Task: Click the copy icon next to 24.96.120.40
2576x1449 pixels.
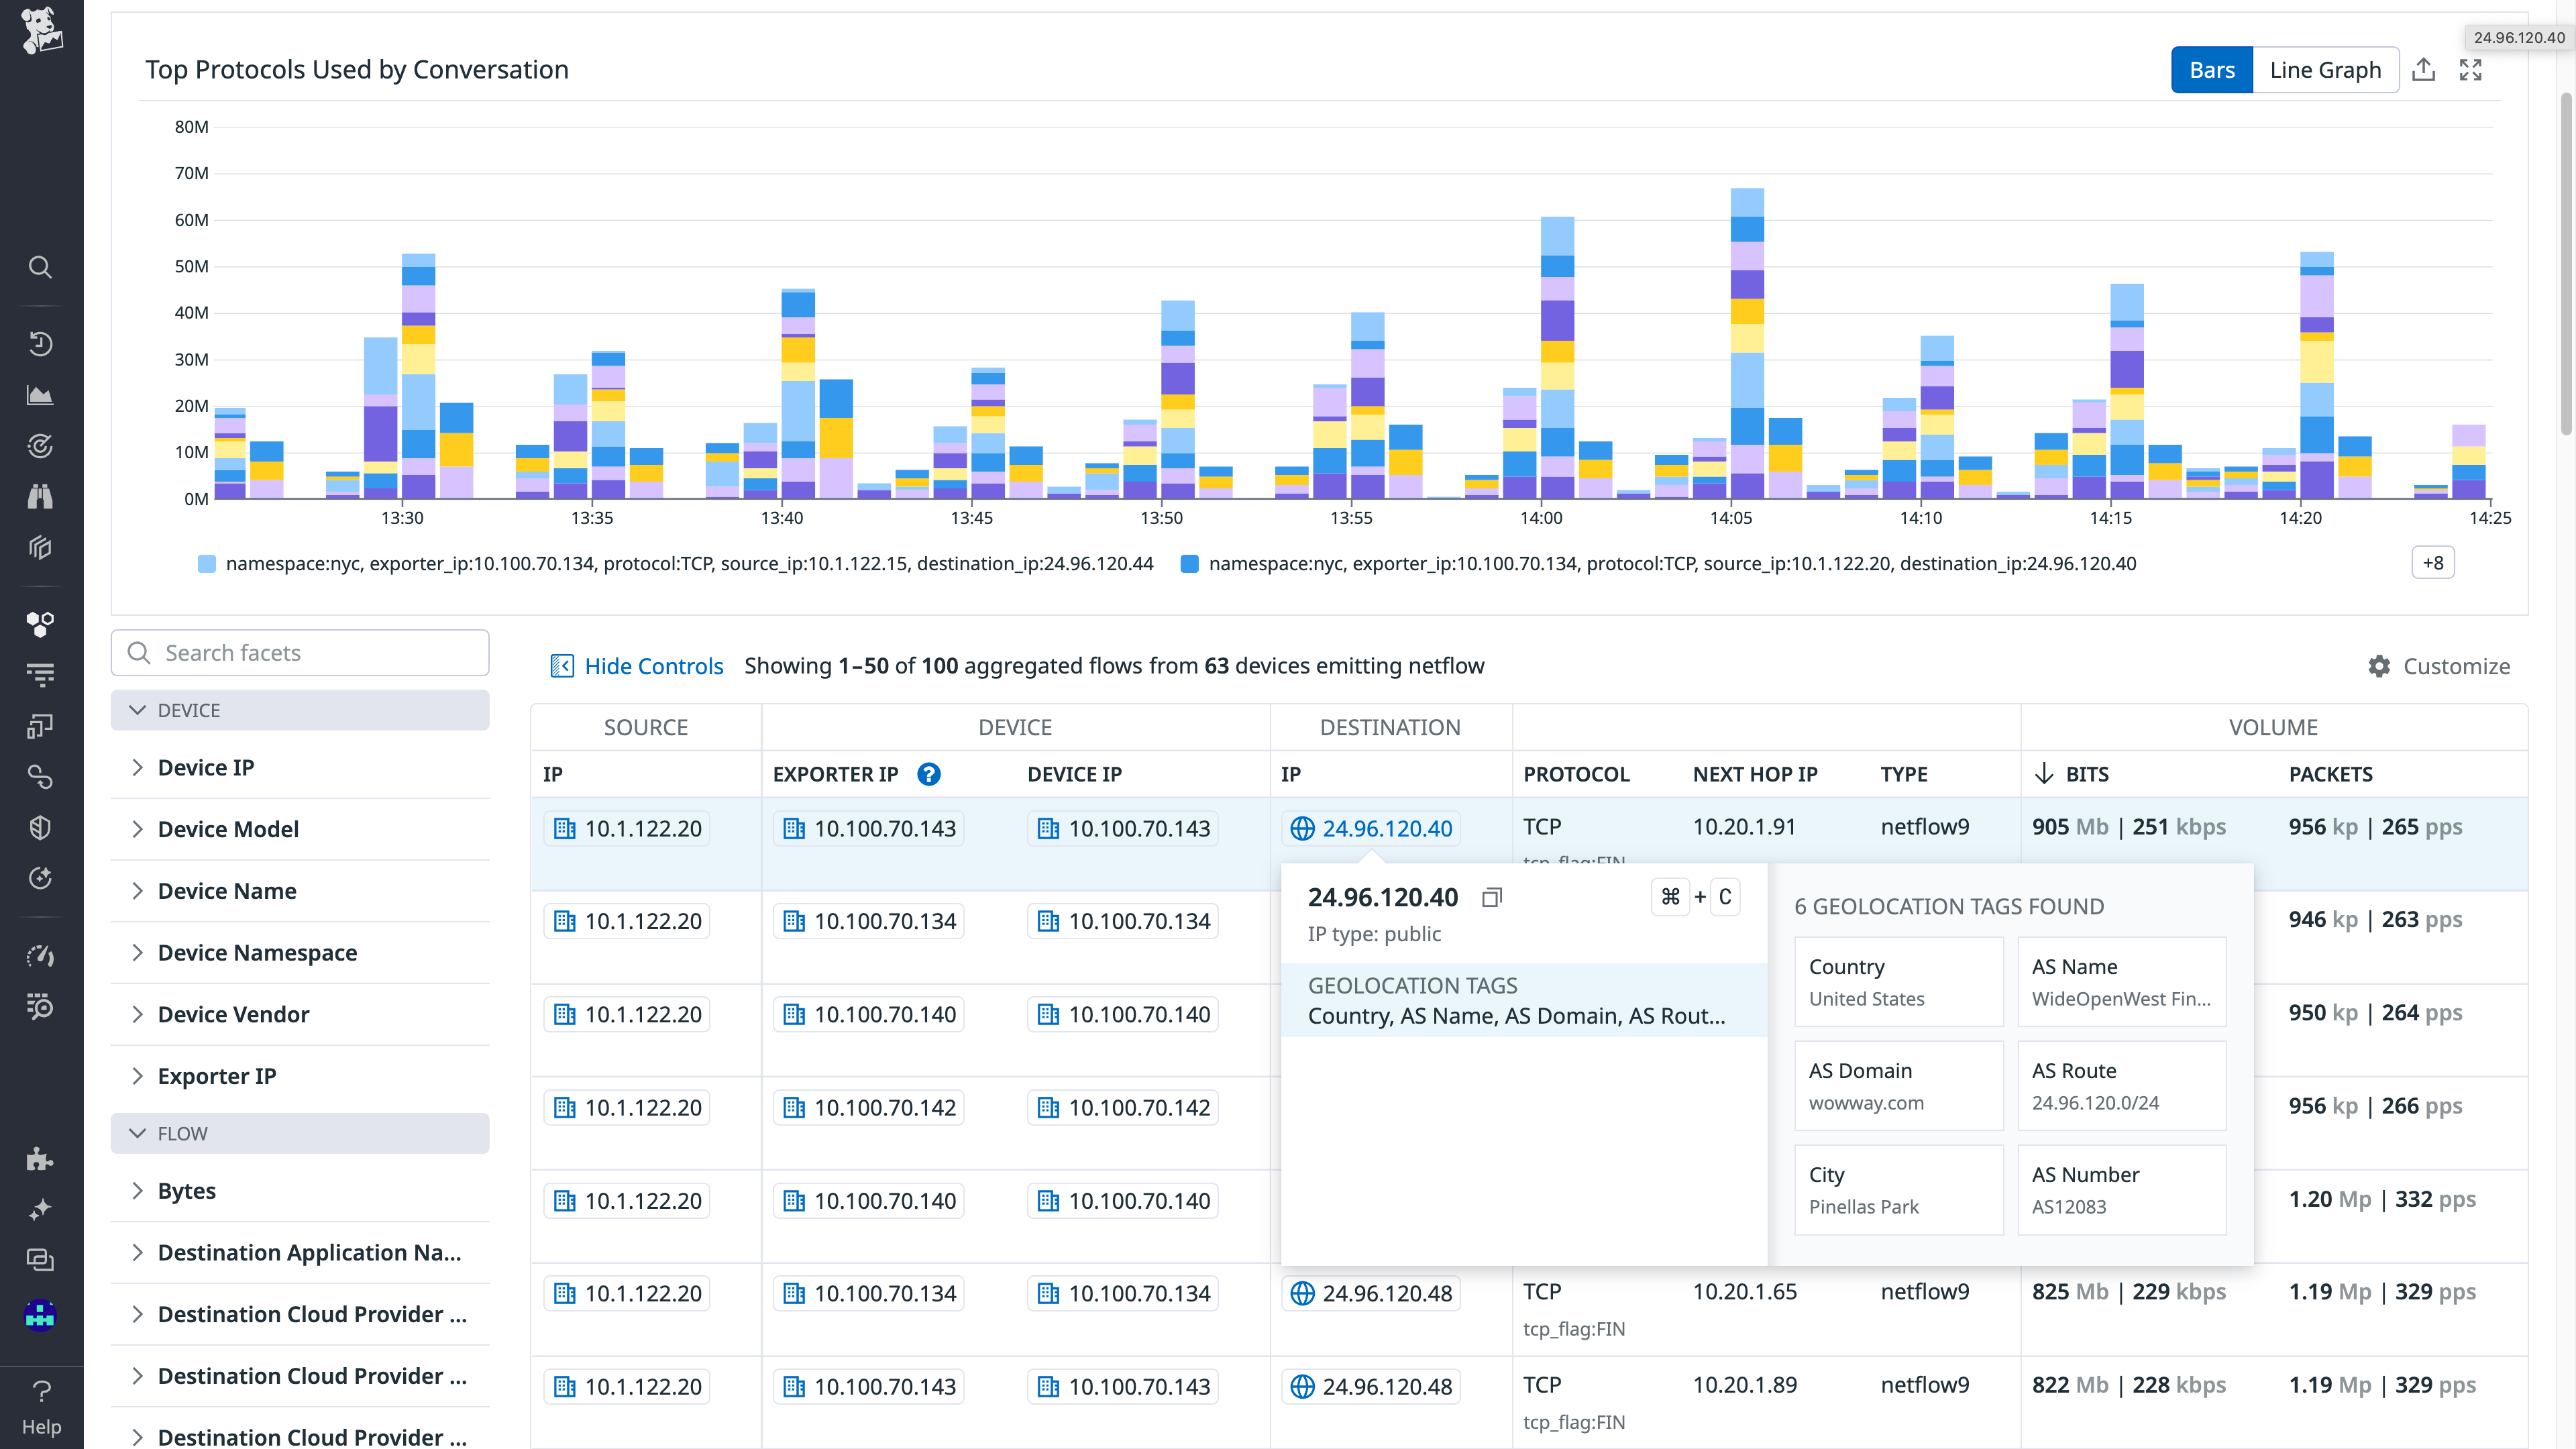Action: click(1491, 897)
